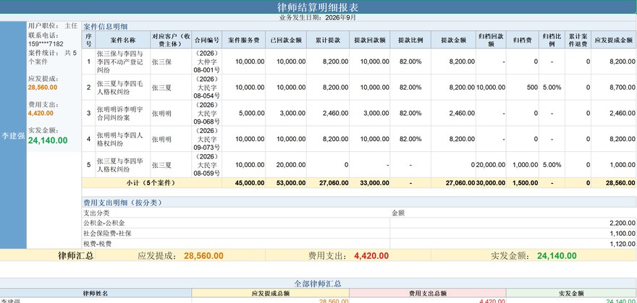The height and width of the screenshot is (303, 637).
Task: Select the 应发提成金额 column header
Action: click(614, 40)
